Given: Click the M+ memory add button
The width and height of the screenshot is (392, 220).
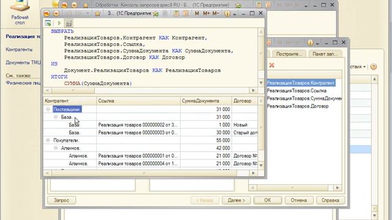Looking at the screenshot, I should (x=206, y=13).
